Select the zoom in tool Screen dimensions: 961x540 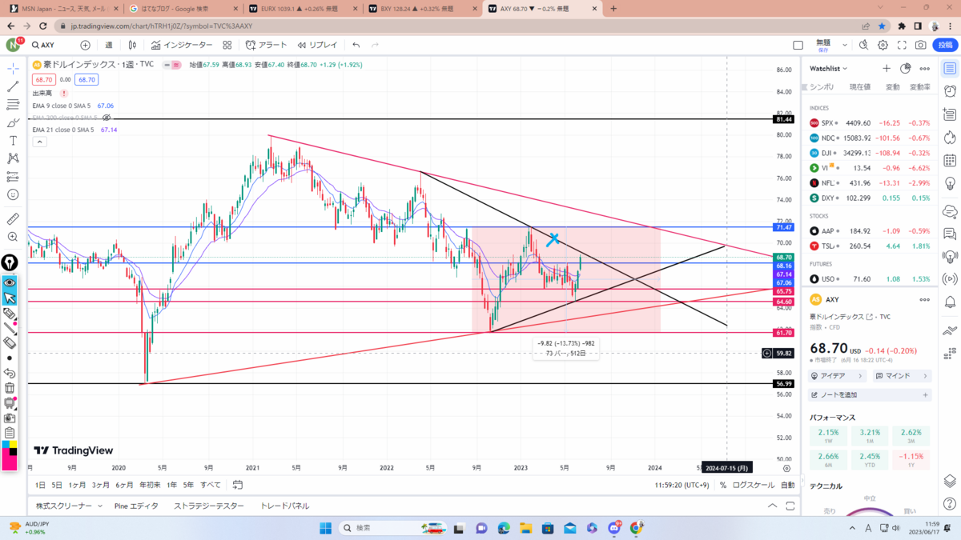click(13, 237)
